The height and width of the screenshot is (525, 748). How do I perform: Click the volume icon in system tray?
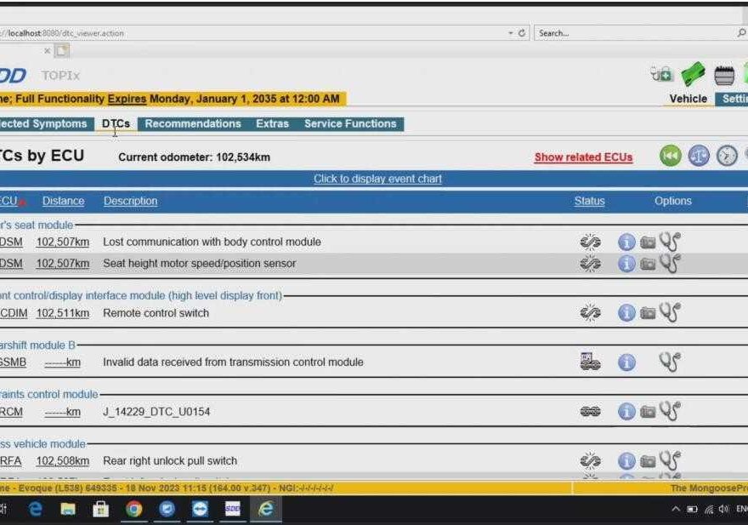point(723,509)
